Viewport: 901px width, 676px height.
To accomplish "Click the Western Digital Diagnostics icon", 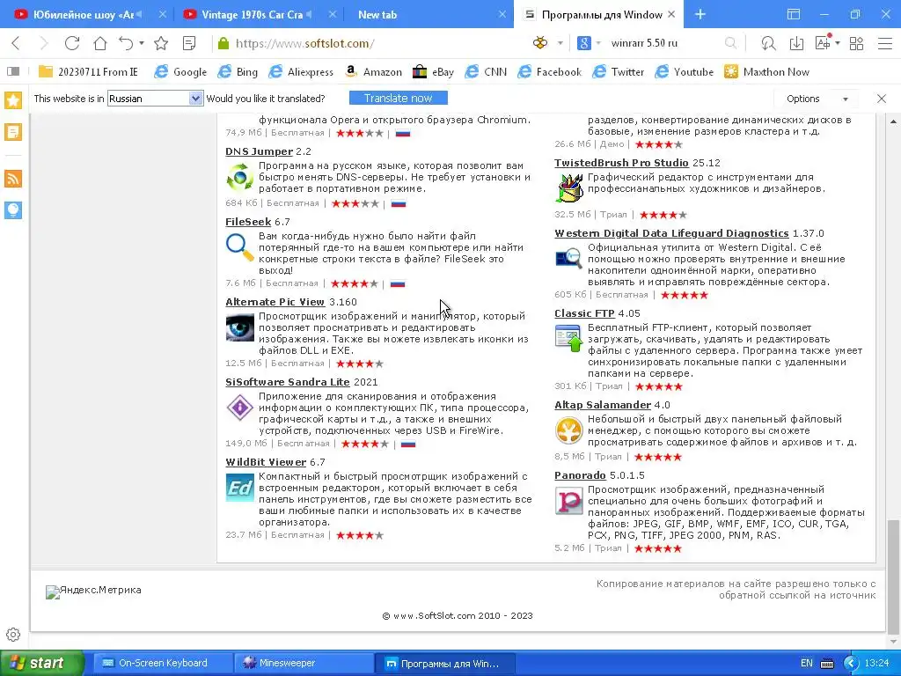I will (569, 259).
